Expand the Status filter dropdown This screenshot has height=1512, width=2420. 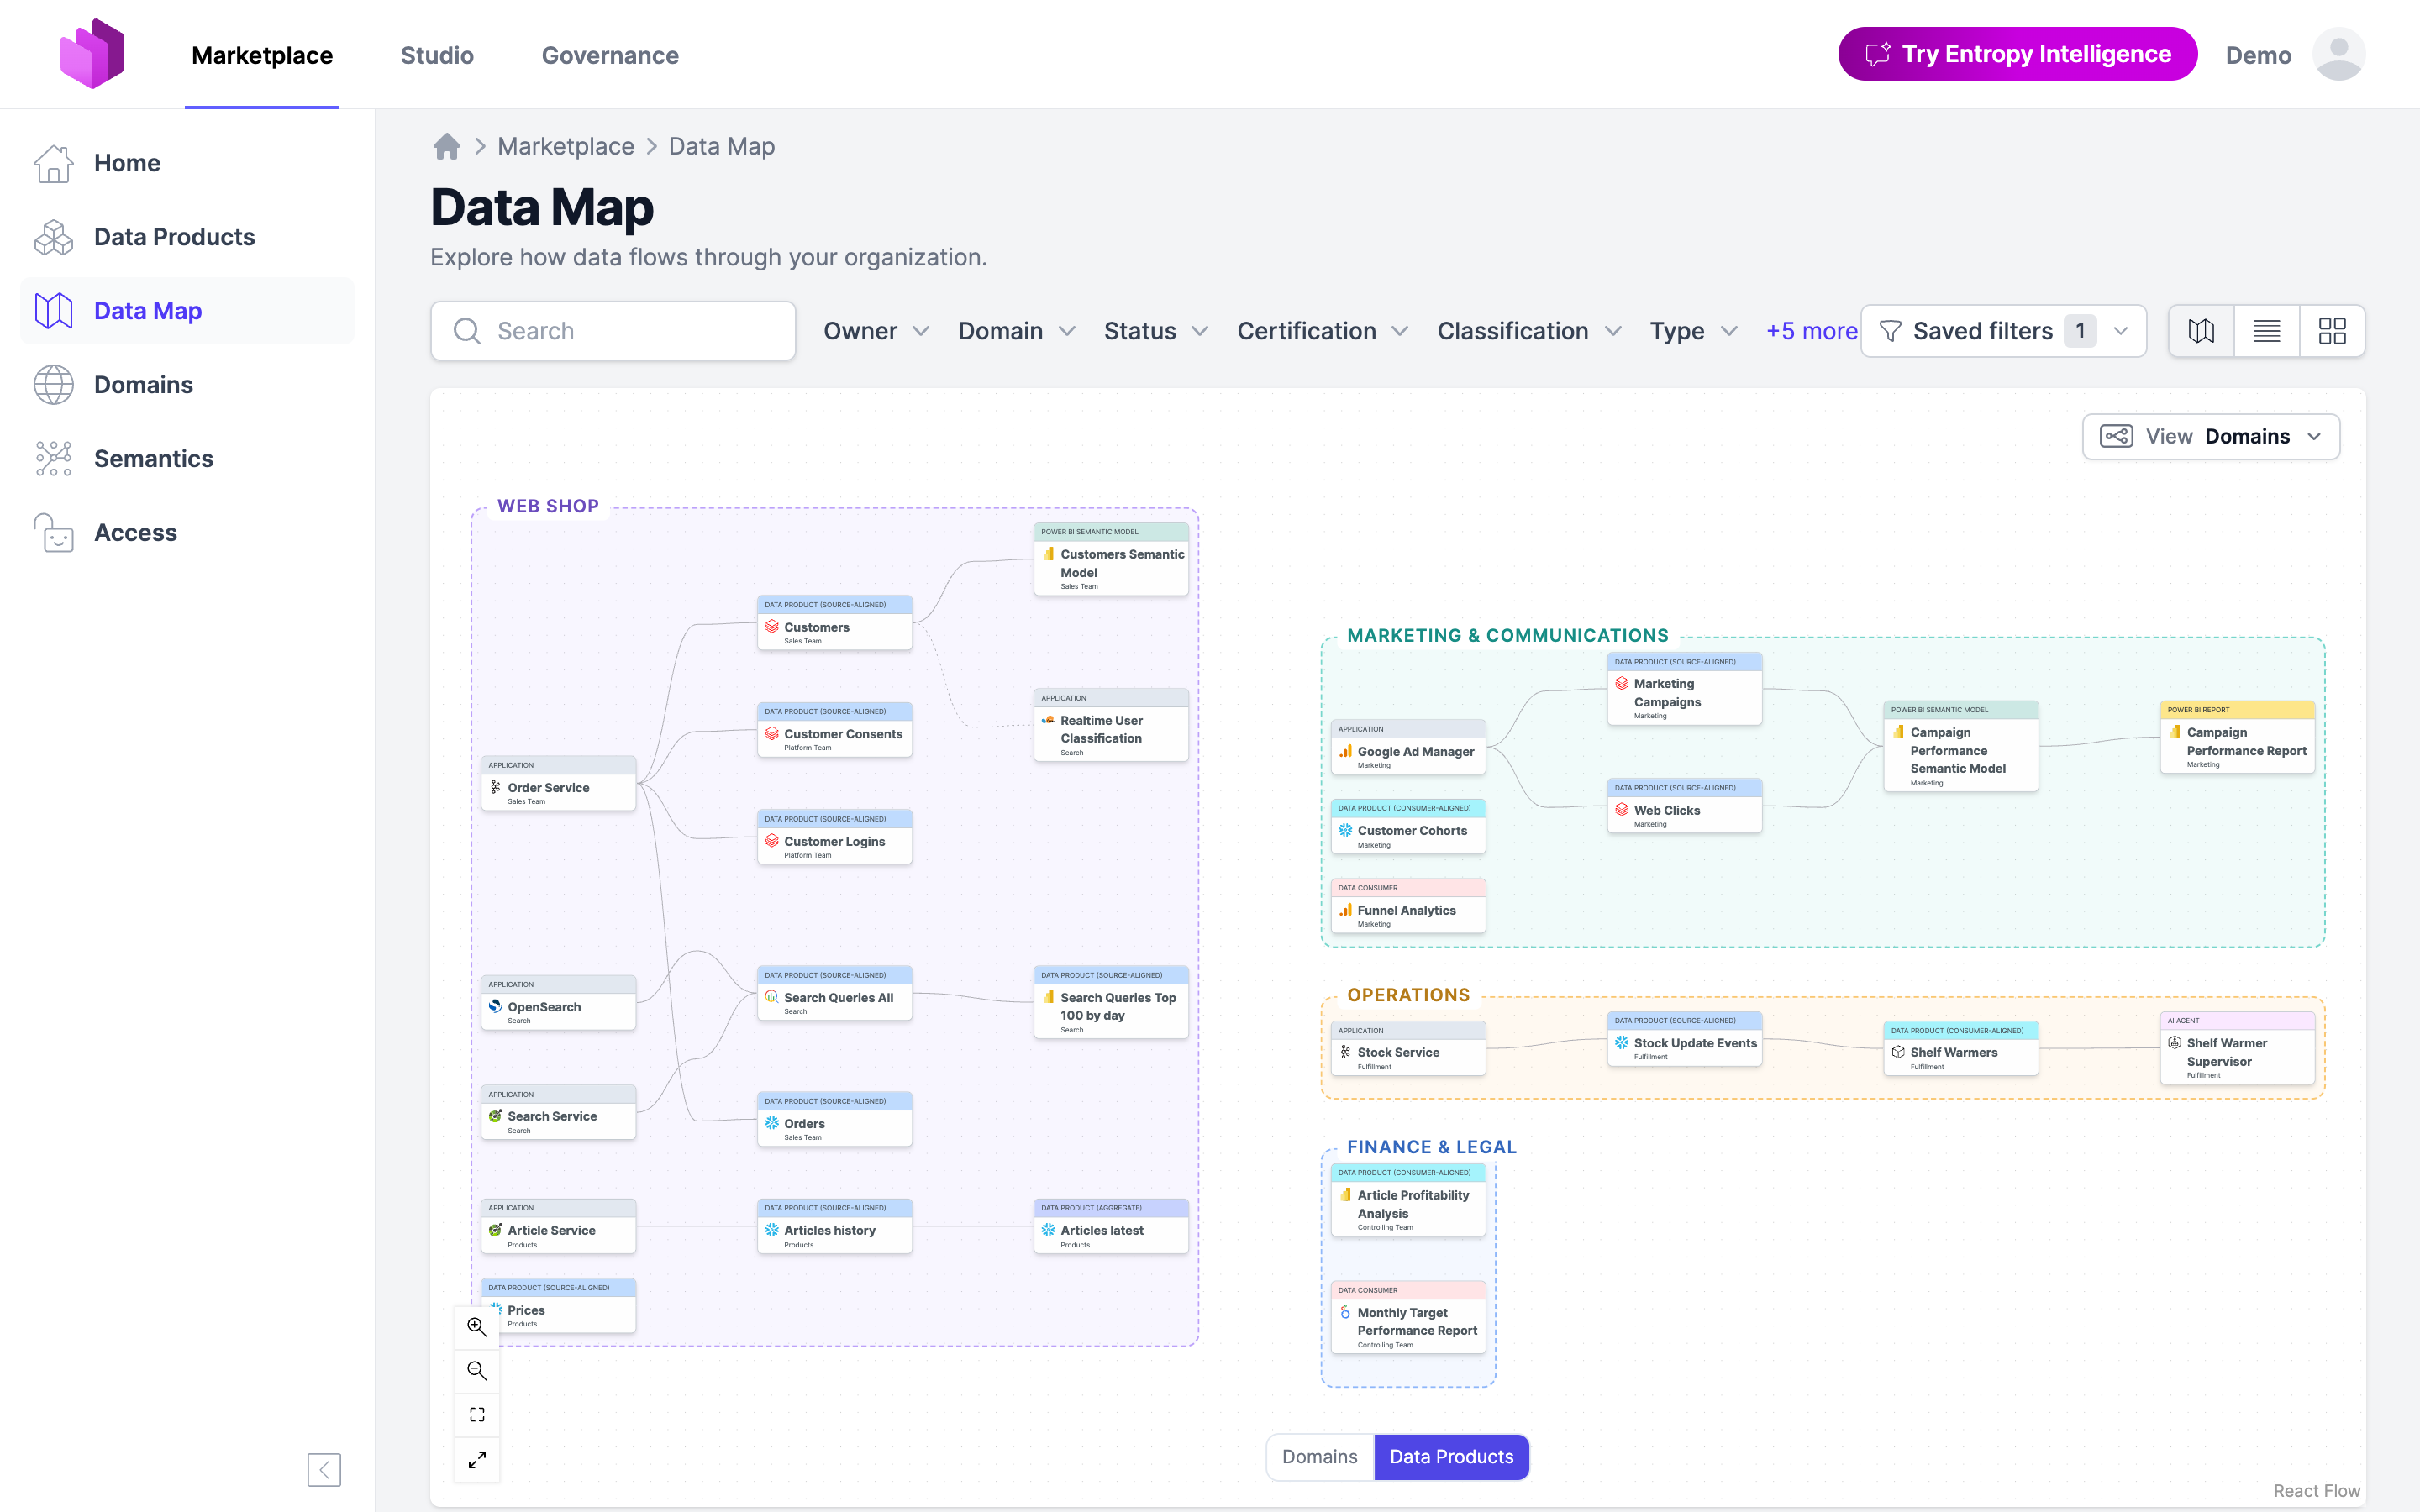click(x=1156, y=331)
